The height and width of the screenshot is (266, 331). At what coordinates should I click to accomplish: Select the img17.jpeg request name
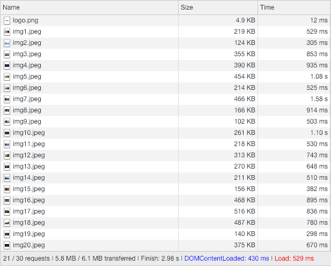(28, 211)
